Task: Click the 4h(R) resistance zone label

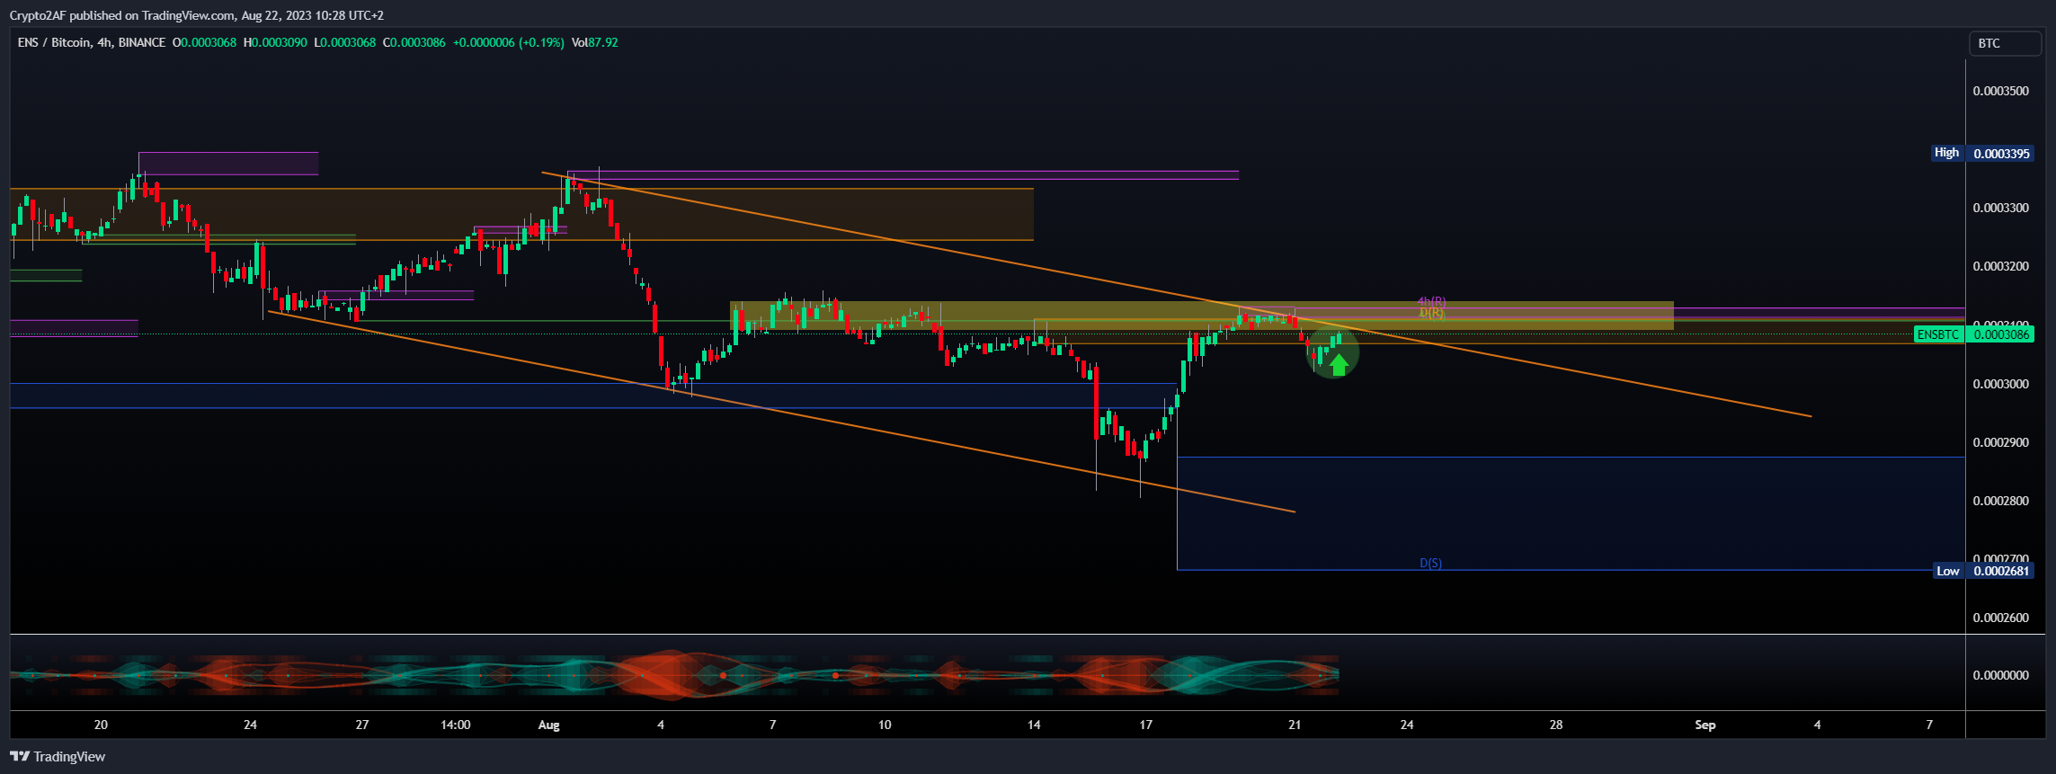Action: 1431,301
